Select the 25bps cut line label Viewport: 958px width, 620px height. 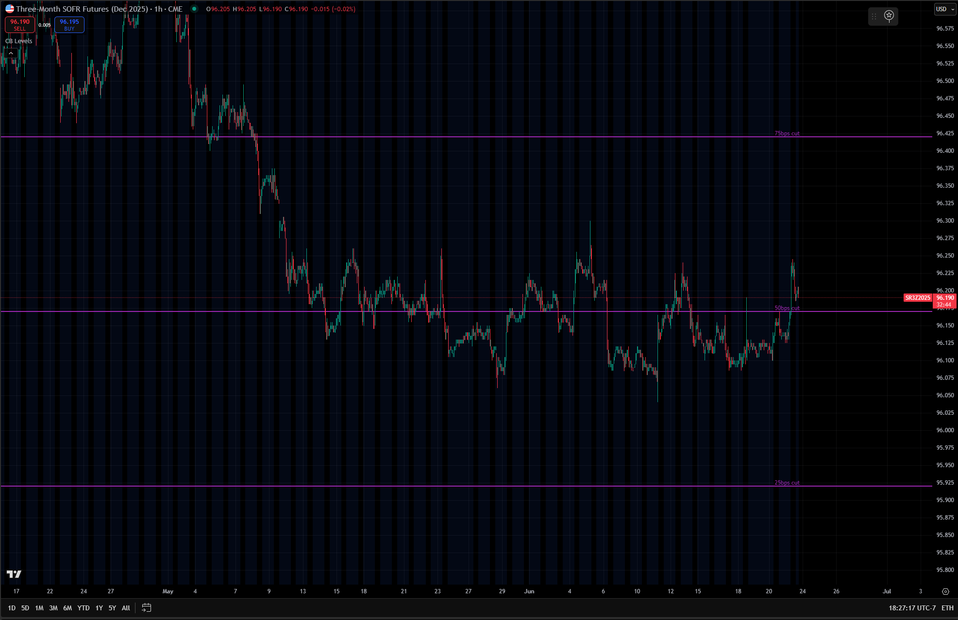coord(787,483)
